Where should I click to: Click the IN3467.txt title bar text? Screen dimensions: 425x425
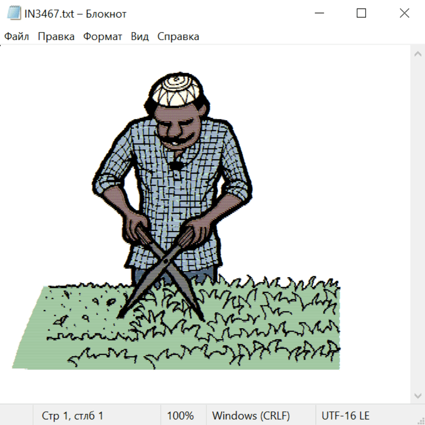click(x=76, y=14)
